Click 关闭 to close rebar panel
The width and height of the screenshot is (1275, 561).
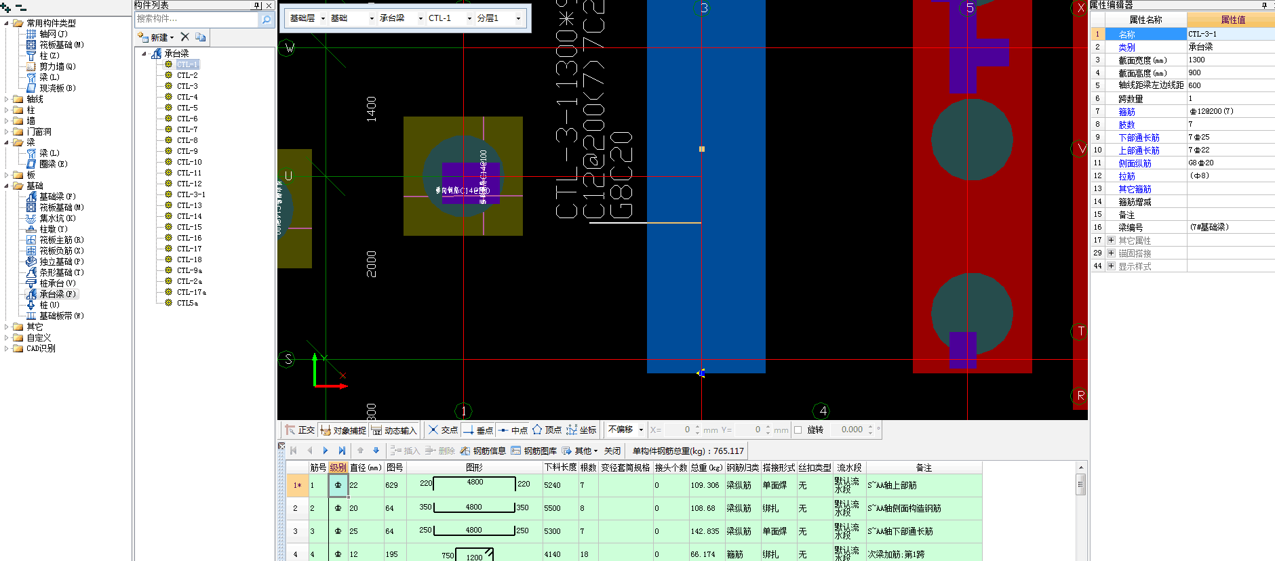coord(612,451)
